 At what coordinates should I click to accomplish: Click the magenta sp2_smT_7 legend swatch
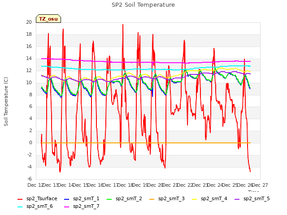click(67, 207)
